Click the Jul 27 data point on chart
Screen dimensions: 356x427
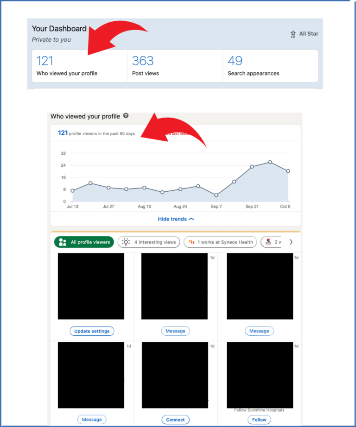108,188
